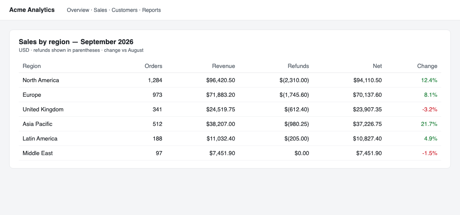Click Middle East Net cell $7,451.90
Image resolution: width=460 pixels, height=215 pixels.
(x=369, y=153)
